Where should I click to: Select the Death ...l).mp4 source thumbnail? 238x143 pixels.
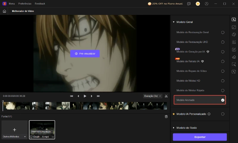[x=42, y=130]
